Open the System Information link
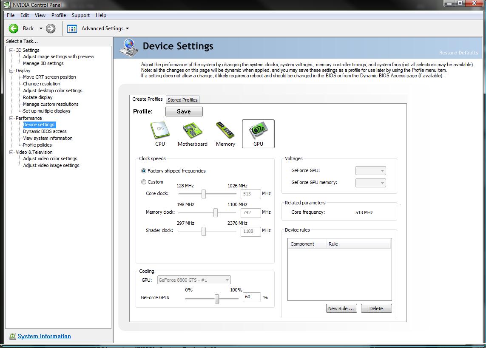486x348 pixels. [x=44, y=336]
